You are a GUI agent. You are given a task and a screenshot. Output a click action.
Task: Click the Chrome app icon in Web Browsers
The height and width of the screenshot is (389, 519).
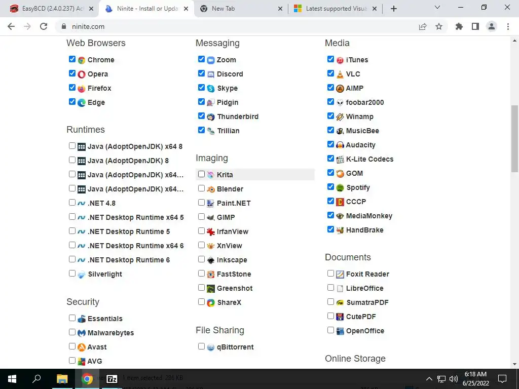click(x=82, y=60)
